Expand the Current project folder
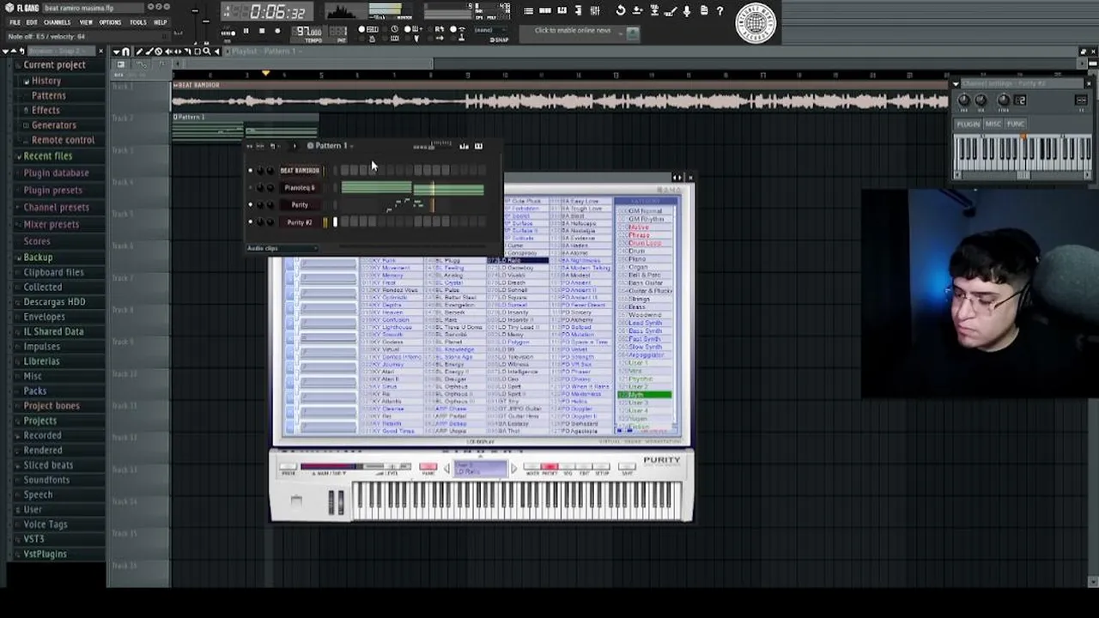The image size is (1099, 618). click(54, 65)
